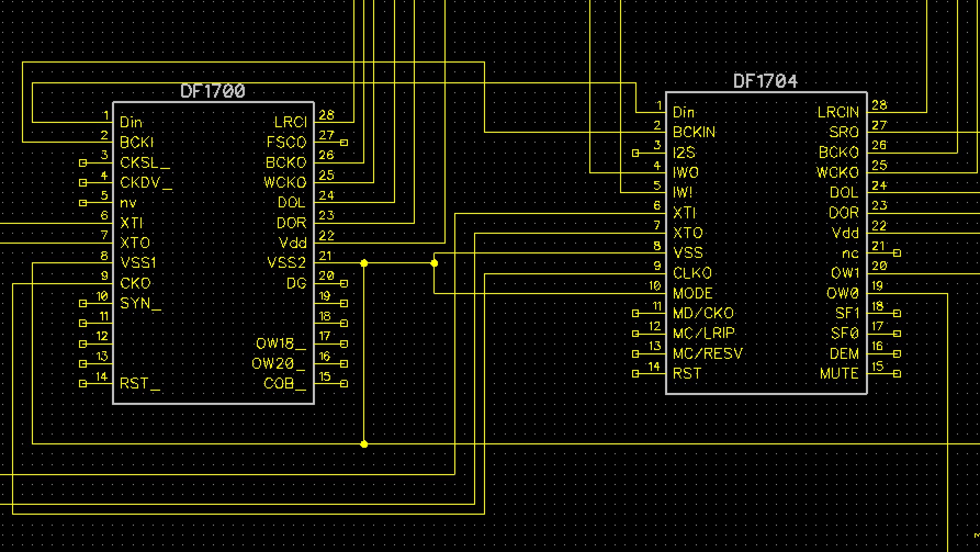This screenshot has width=980, height=552.
Task: Click the junction dot left of DF1704 VSS wire
Action: [434, 263]
